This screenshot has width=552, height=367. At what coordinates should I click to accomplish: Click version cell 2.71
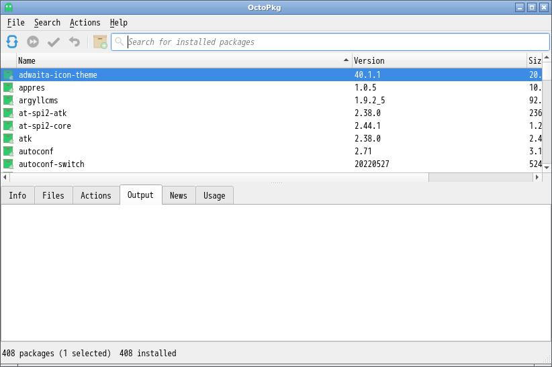click(x=363, y=152)
